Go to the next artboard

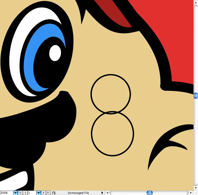point(44,193)
